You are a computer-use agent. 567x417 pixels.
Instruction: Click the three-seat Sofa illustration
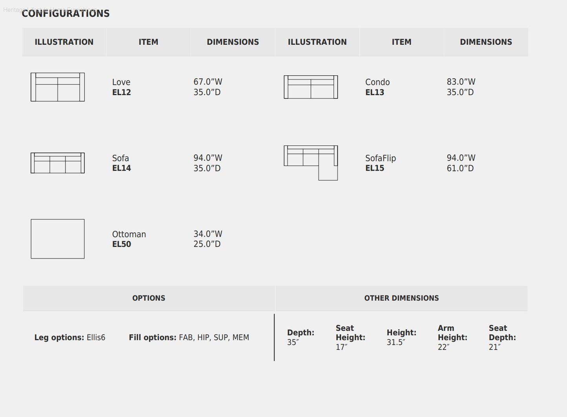[x=58, y=163]
